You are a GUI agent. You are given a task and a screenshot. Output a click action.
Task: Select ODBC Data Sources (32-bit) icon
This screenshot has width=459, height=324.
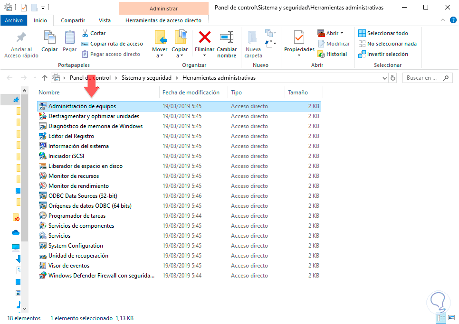click(x=43, y=196)
